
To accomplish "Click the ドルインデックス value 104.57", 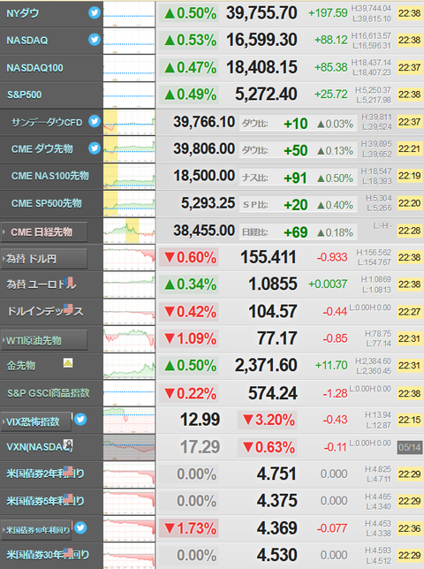I will 273,311.
